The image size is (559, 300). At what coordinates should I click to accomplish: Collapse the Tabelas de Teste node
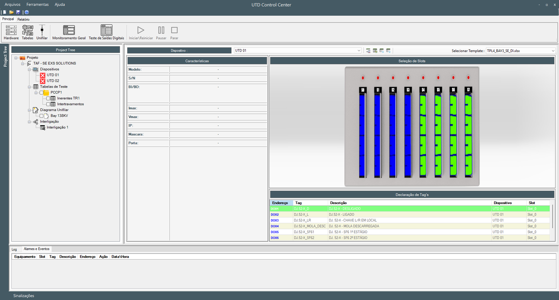point(29,87)
